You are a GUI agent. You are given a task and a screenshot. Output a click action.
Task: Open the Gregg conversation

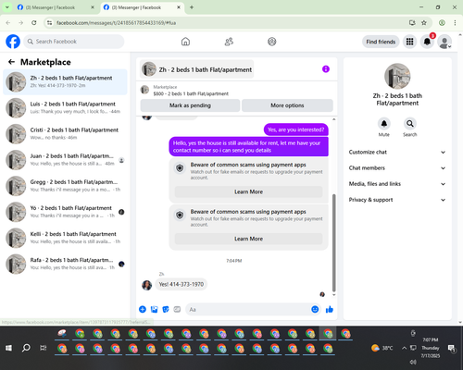(x=65, y=186)
